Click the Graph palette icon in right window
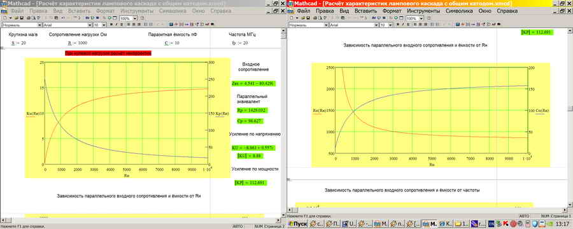573x229 pixels. coord(463,24)
